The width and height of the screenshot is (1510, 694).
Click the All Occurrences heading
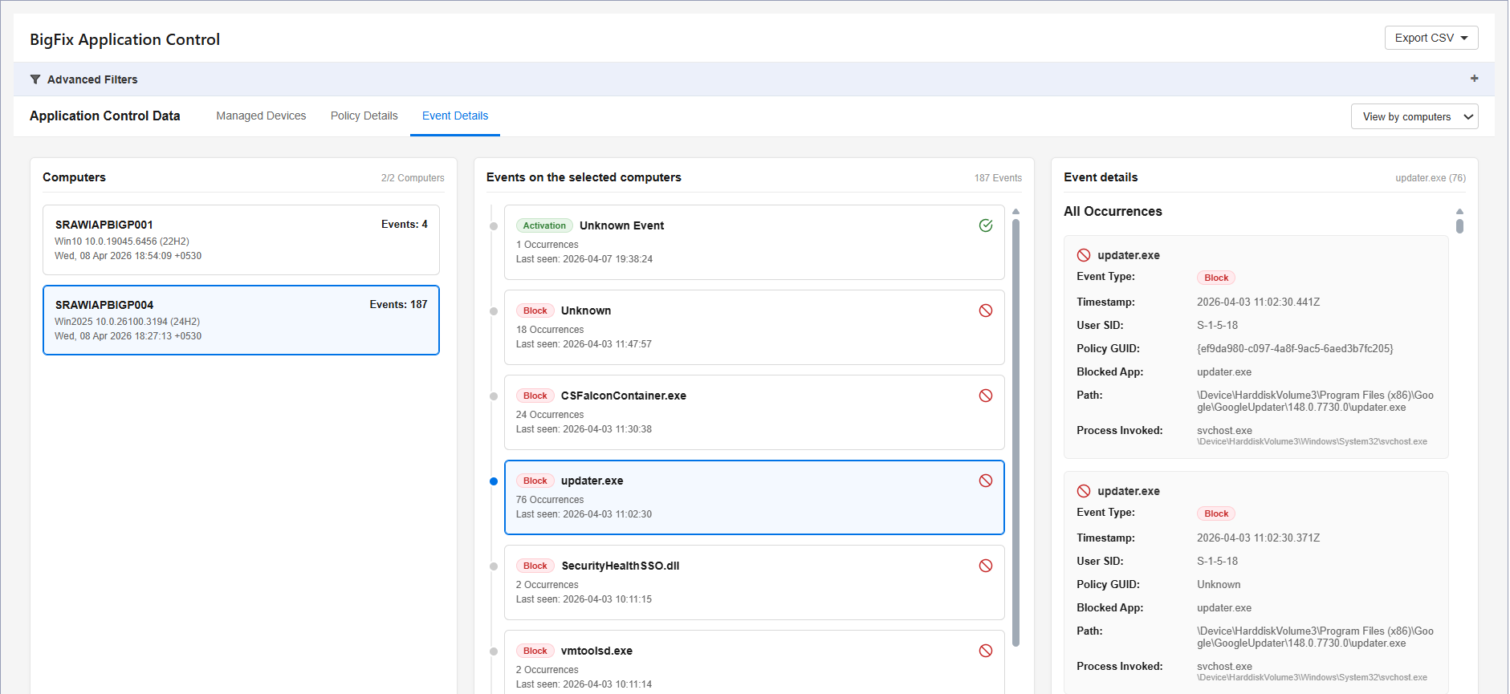pyautogui.click(x=1113, y=211)
